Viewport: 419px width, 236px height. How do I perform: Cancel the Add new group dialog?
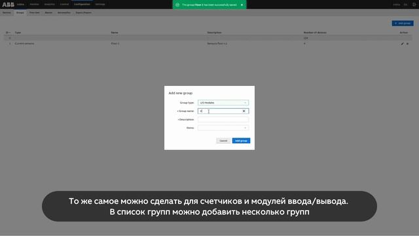tap(223, 141)
